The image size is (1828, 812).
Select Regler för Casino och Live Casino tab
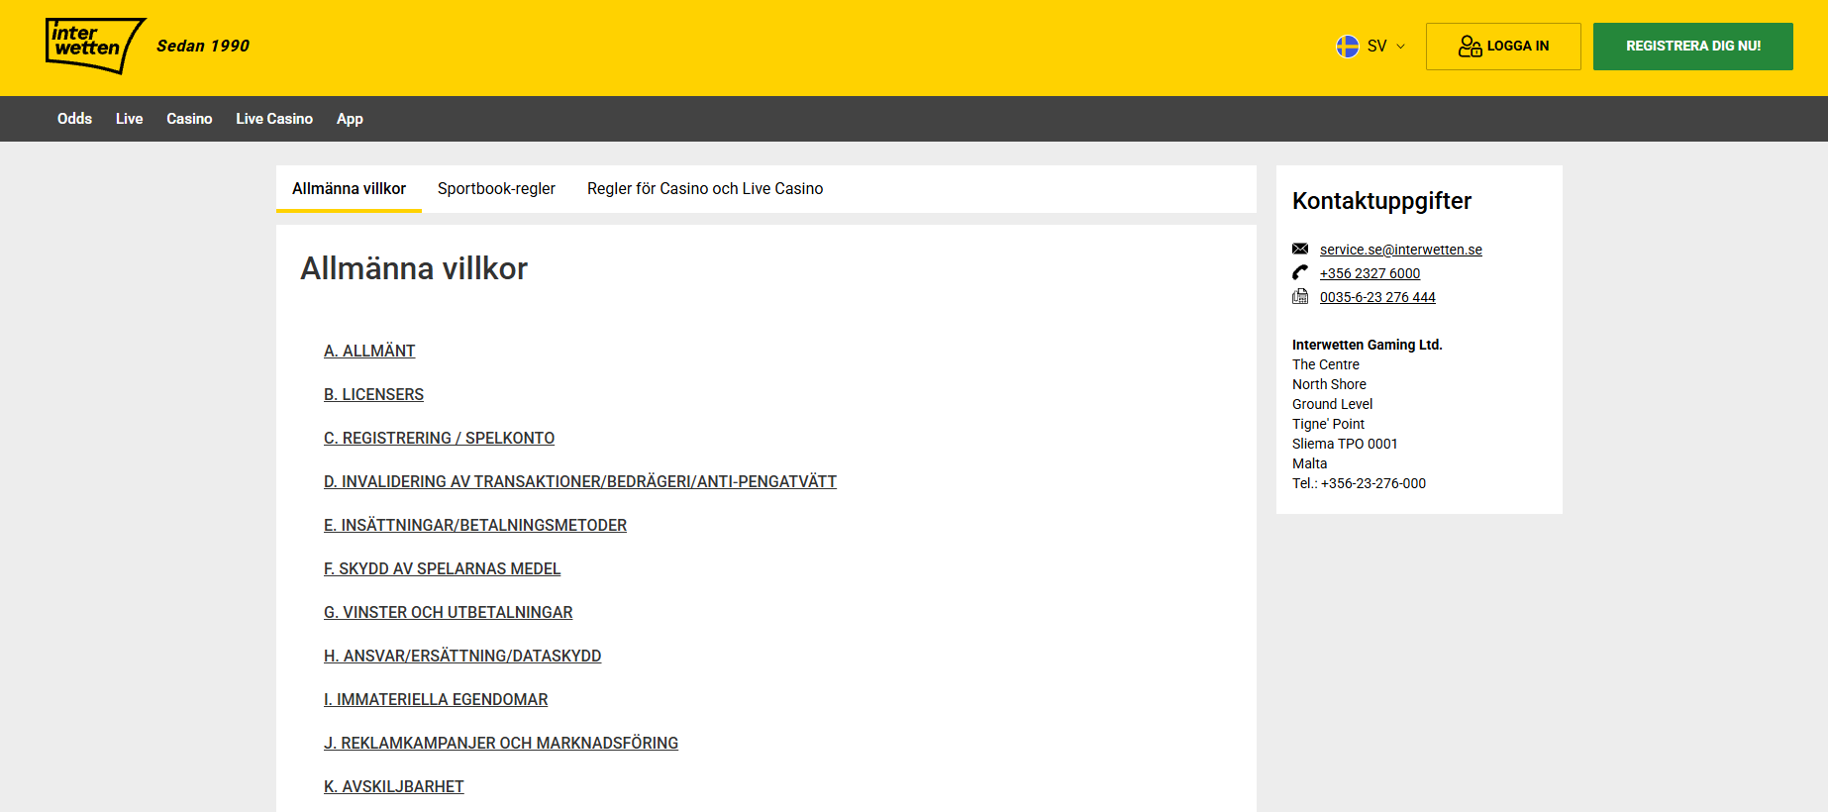click(x=705, y=188)
